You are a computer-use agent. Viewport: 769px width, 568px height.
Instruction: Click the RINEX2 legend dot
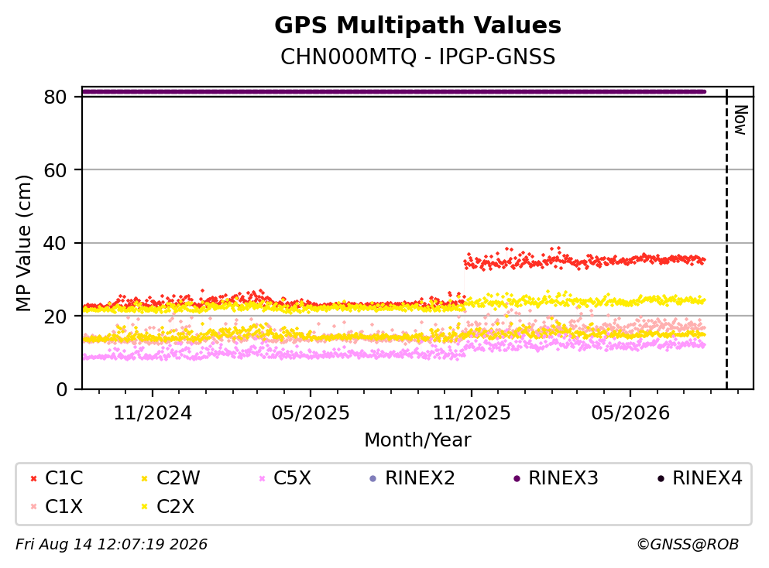(x=372, y=478)
